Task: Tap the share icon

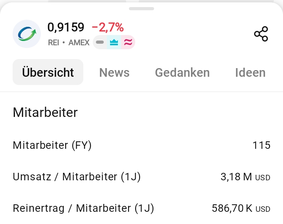Action: 261,34
